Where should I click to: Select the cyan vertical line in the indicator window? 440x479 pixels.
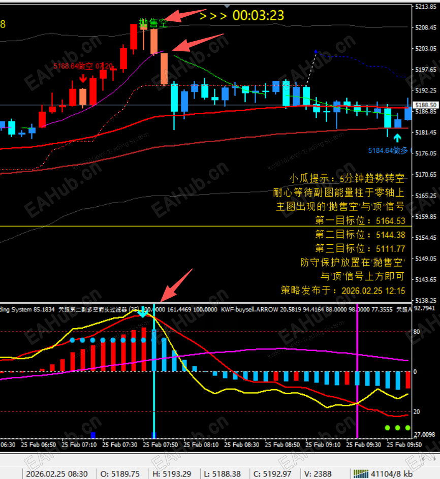[154, 371]
